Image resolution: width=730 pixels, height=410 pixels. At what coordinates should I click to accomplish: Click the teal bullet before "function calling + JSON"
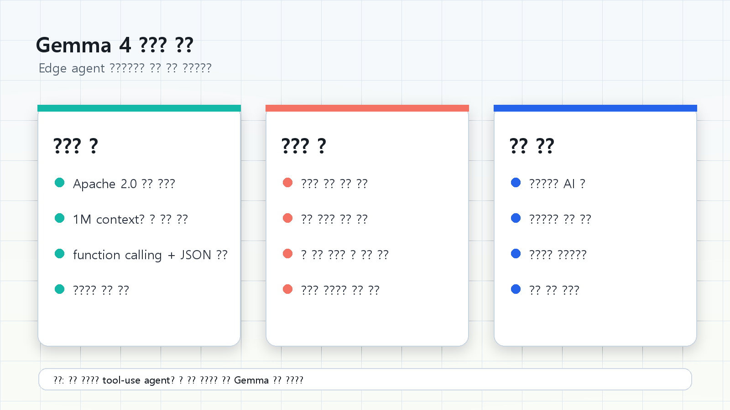[60, 254]
